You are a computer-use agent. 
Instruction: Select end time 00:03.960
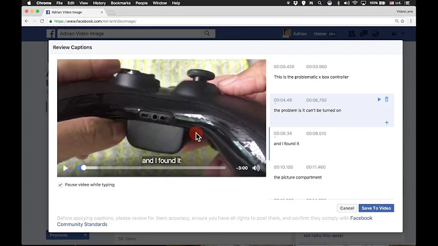(x=316, y=66)
